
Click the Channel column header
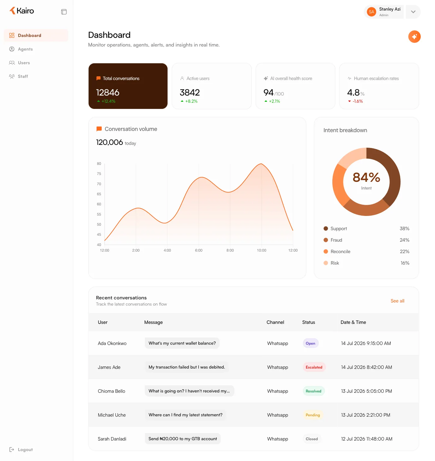pos(275,322)
